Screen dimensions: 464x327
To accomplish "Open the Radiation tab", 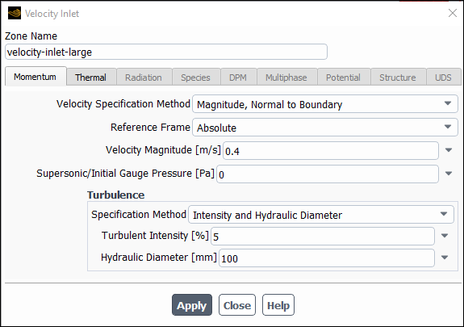I will [144, 78].
